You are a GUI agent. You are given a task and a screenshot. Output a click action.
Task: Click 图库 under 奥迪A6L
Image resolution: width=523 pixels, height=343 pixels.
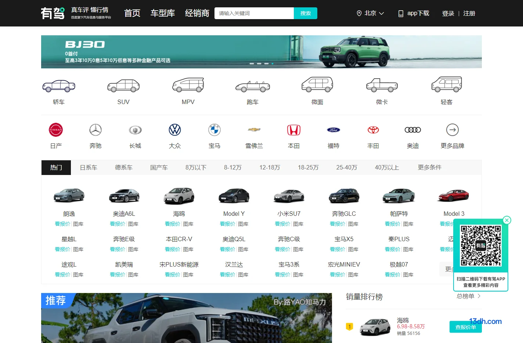(x=133, y=224)
